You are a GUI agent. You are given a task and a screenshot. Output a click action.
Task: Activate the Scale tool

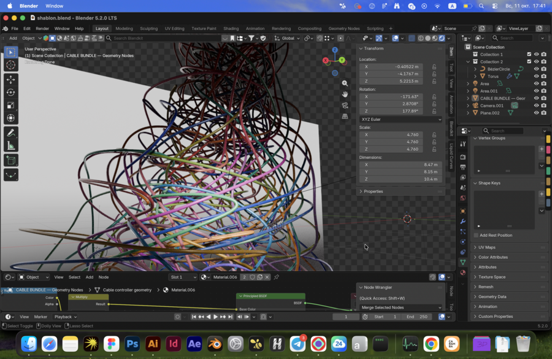(x=11, y=105)
